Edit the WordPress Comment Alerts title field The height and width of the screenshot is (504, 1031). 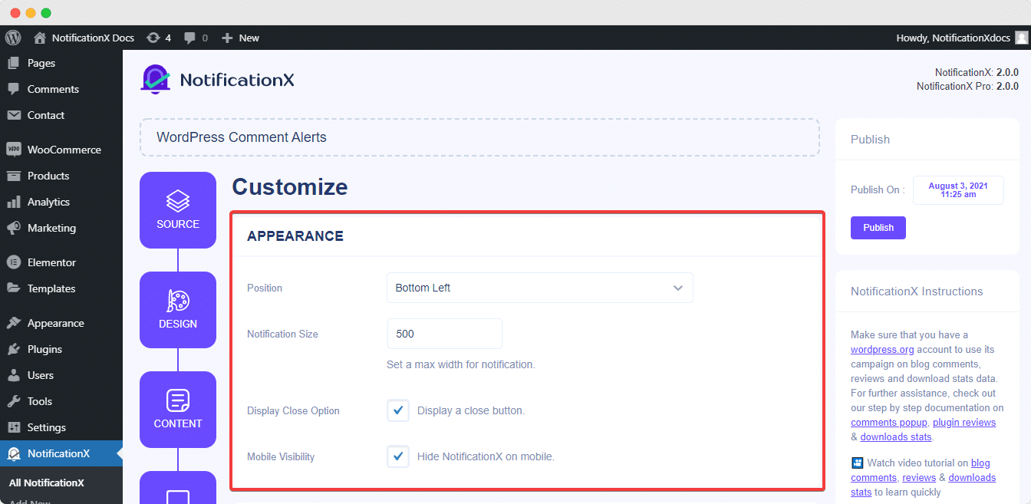(x=479, y=137)
